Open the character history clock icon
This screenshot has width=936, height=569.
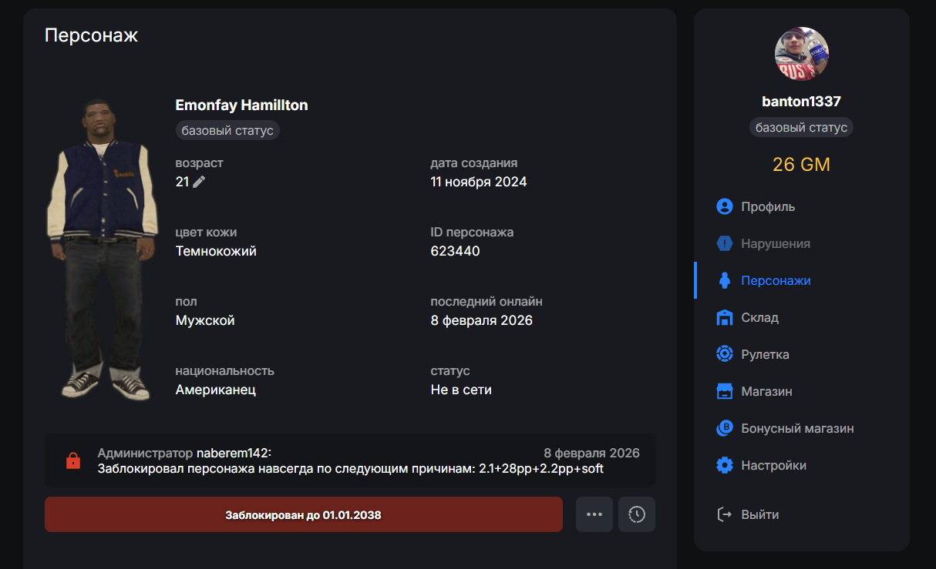636,514
